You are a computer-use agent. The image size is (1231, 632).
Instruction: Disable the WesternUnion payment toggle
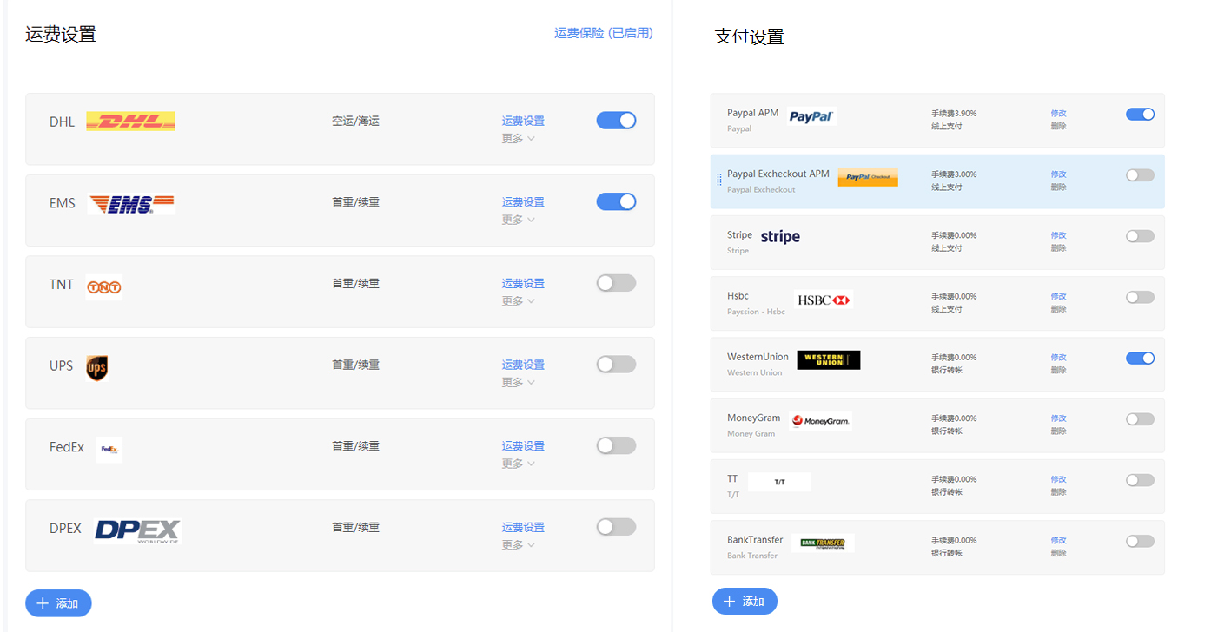[1140, 358]
